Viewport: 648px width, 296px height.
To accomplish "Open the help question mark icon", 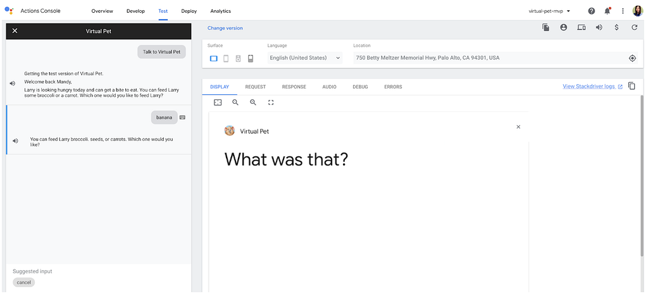I will point(592,11).
